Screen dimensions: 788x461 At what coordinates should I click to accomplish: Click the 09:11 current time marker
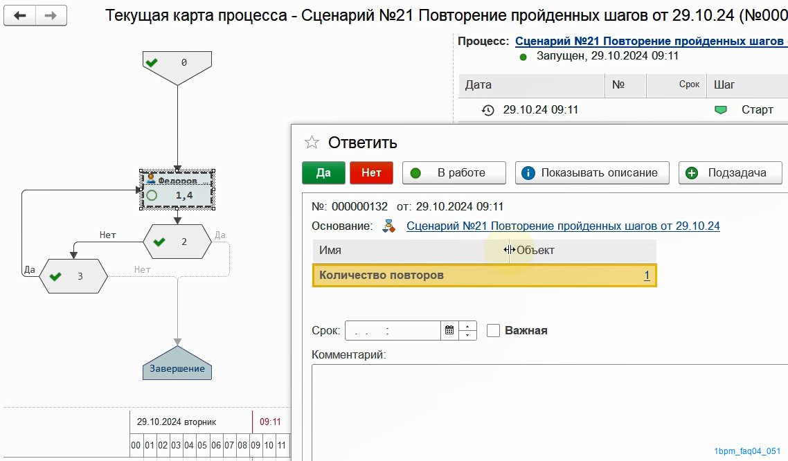[x=270, y=422]
